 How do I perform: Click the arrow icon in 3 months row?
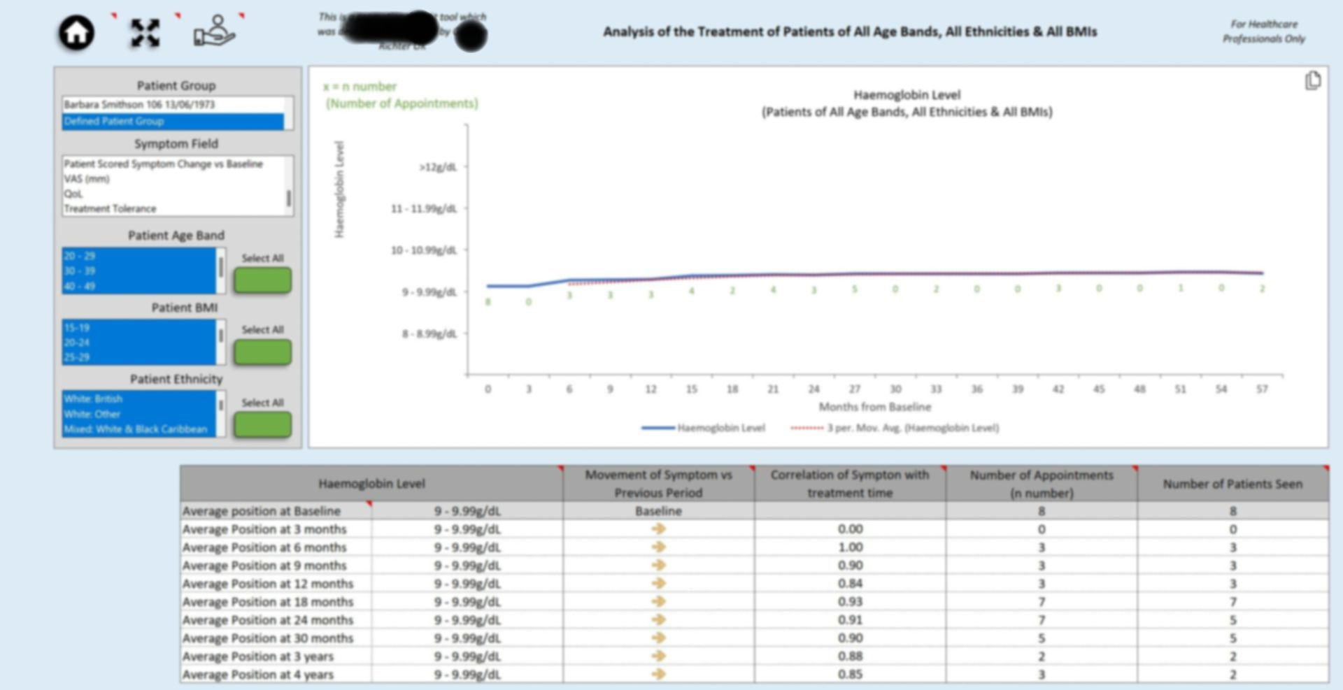click(658, 529)
